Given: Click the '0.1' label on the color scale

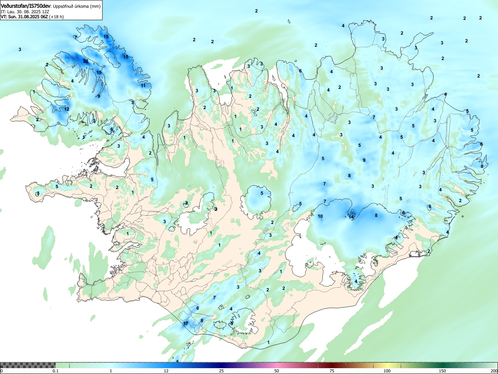Looking at the screenshot, I should [x=56, y=371].
